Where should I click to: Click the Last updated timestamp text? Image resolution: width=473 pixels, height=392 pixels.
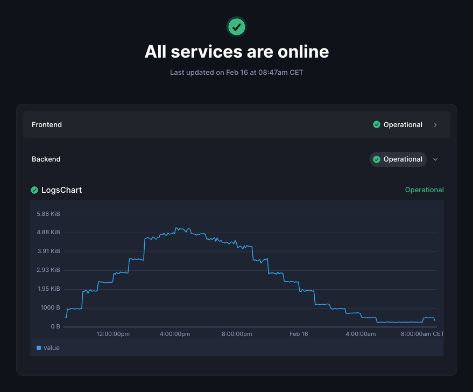point(237,72)
